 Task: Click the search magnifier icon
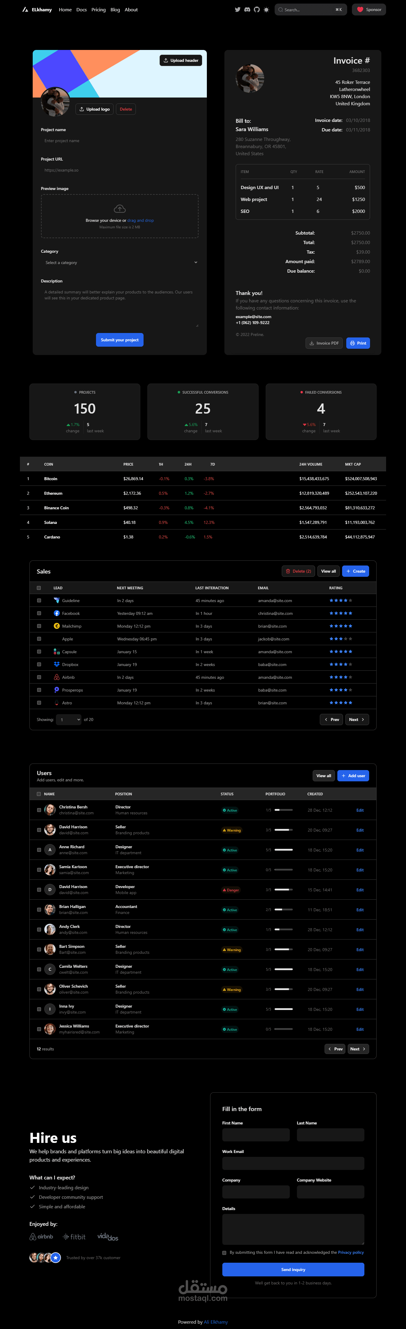click(x=281, y=10)
